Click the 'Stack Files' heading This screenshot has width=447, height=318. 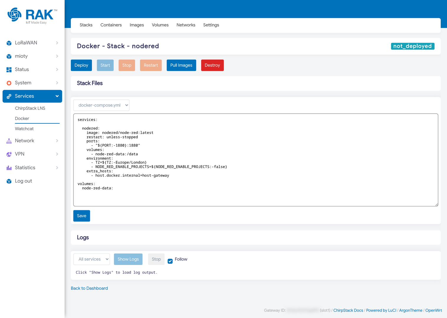click(x=90, y=83)
